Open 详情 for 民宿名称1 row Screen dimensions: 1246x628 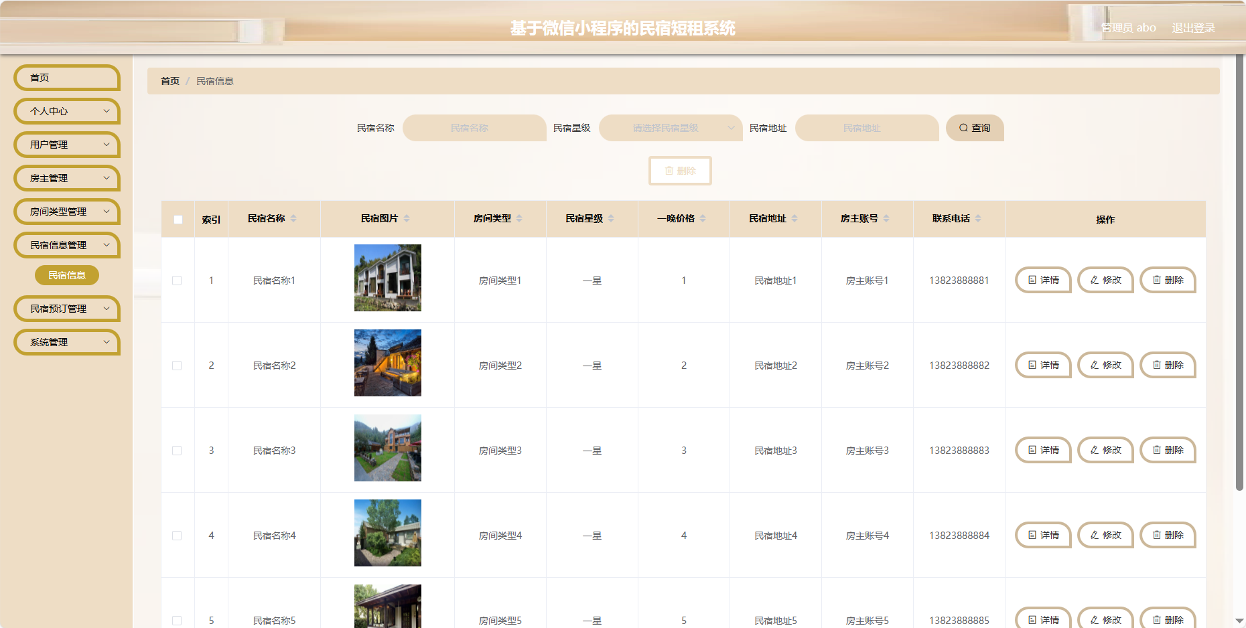coord(1044,280)
